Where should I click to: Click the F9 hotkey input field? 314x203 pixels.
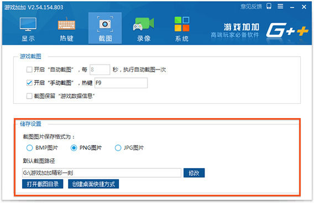[x=121, y=83]
